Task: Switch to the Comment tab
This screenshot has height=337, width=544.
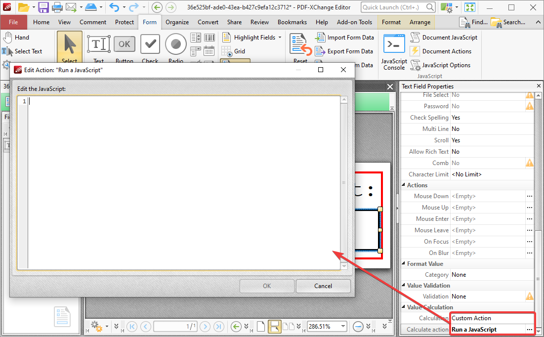Action: tap(93, 22)
